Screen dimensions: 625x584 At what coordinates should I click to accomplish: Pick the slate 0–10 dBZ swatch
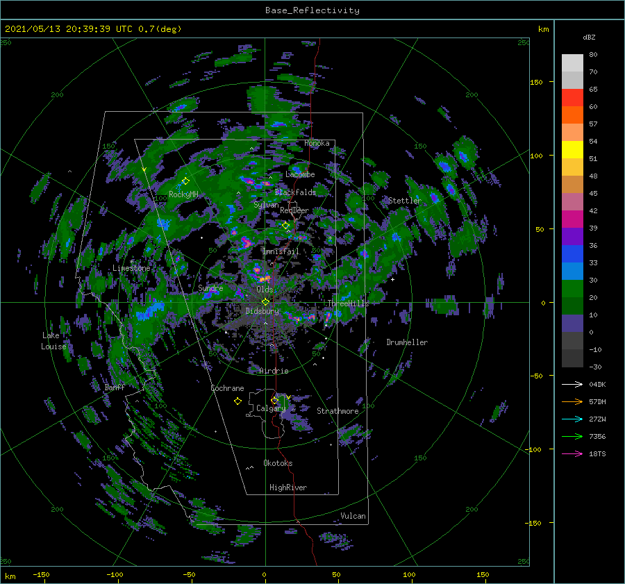click(x=572, y=324)
